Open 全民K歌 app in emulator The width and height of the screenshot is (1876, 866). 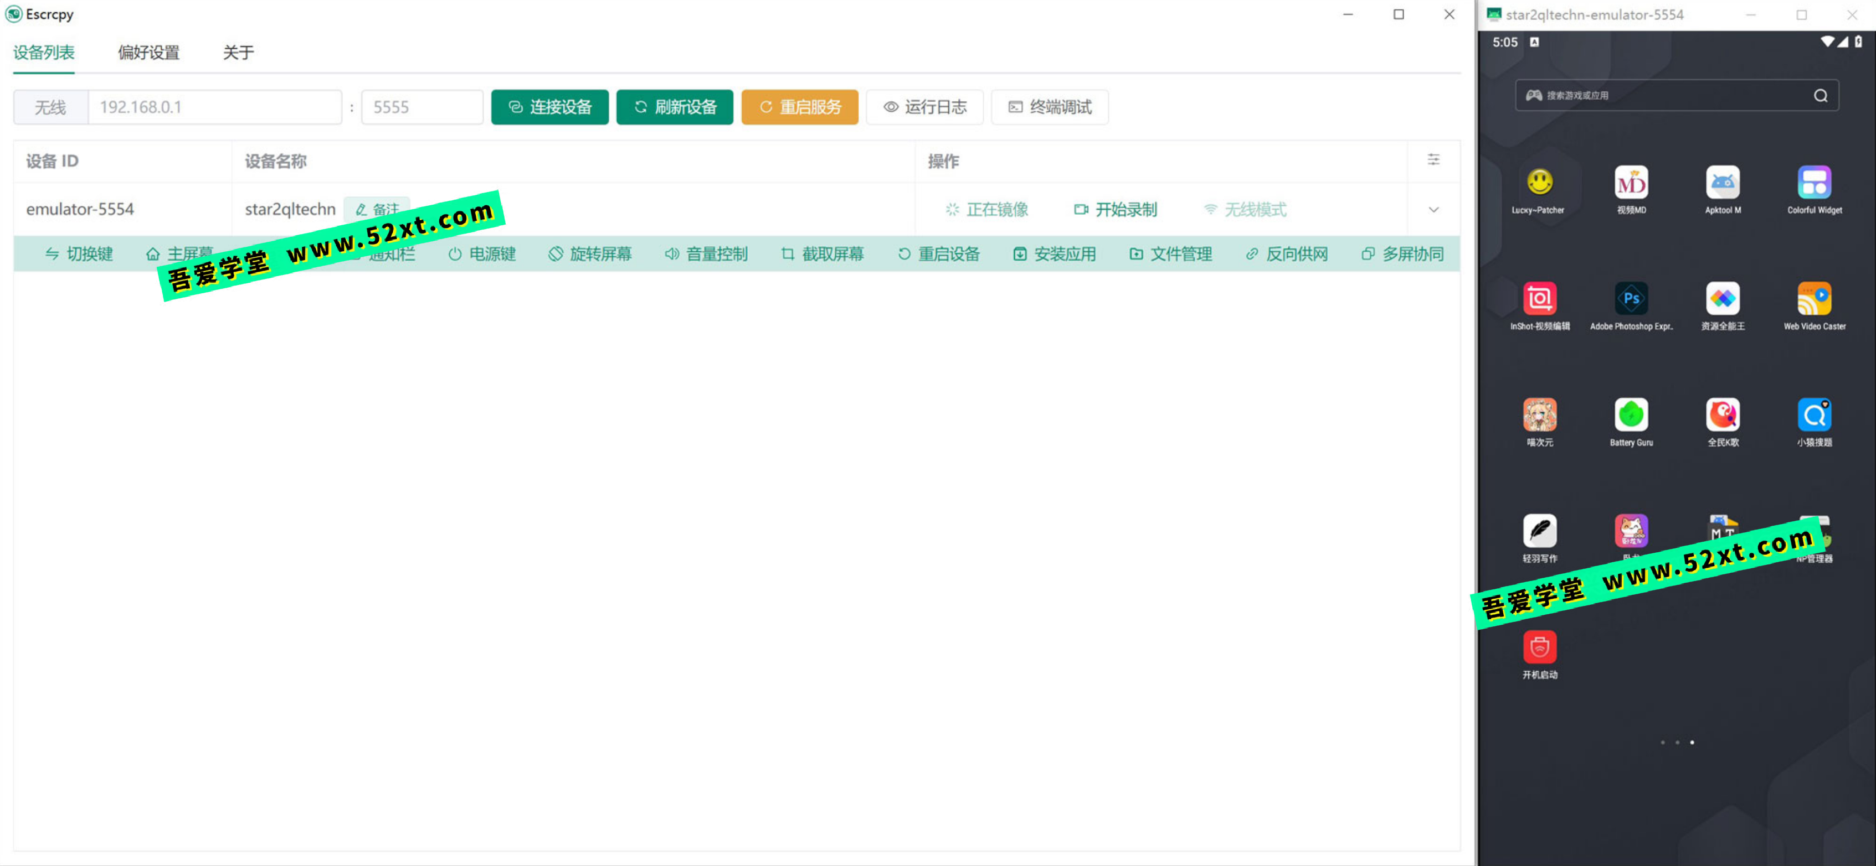click(1723, 422)
